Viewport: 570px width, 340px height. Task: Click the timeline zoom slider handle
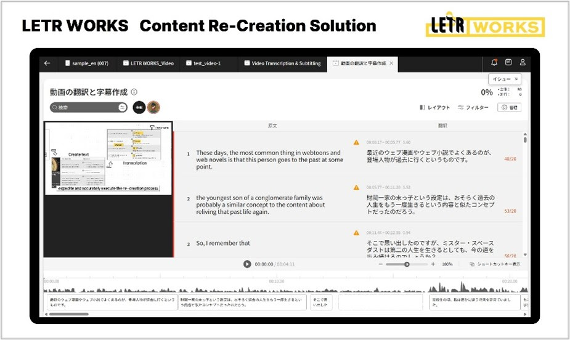[407, 264]
